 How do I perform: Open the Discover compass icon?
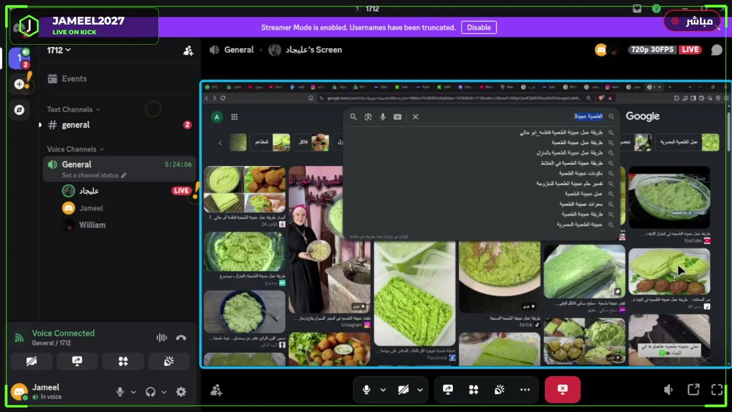pyautogui.click(x=19, y=110)
